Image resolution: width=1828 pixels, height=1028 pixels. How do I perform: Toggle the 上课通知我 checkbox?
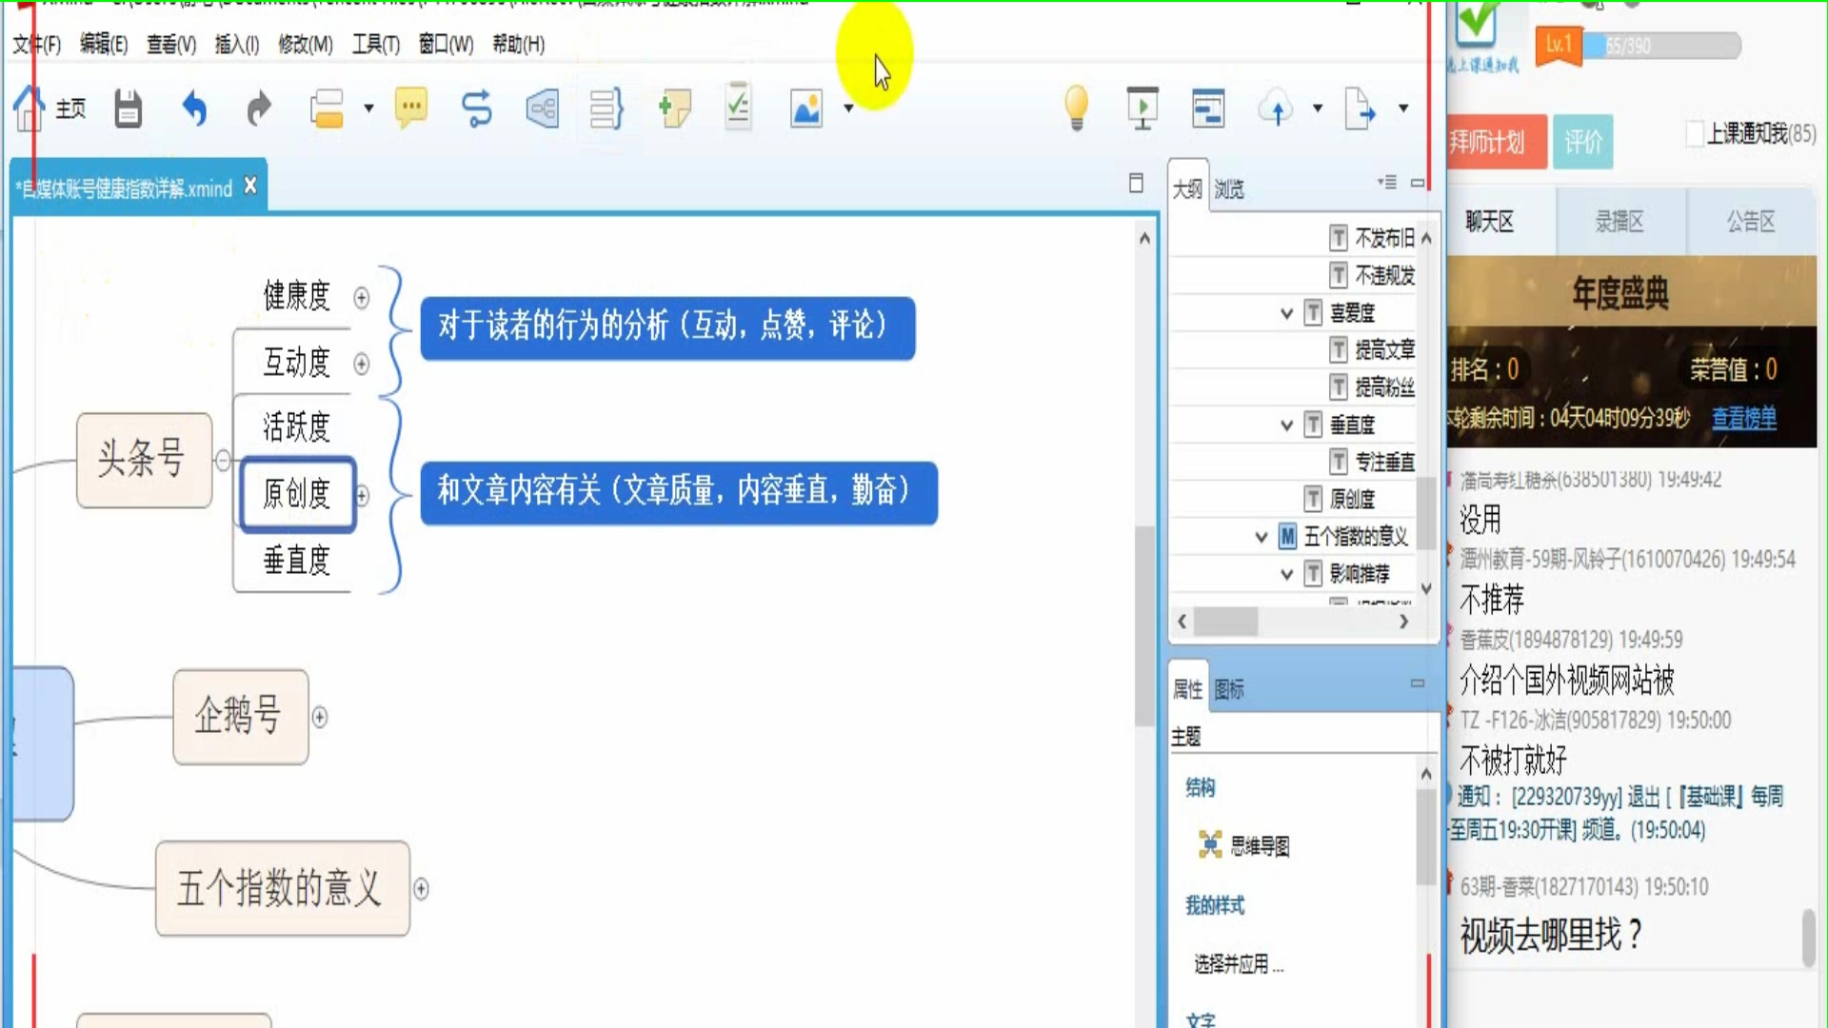[x=1695, y=134]
